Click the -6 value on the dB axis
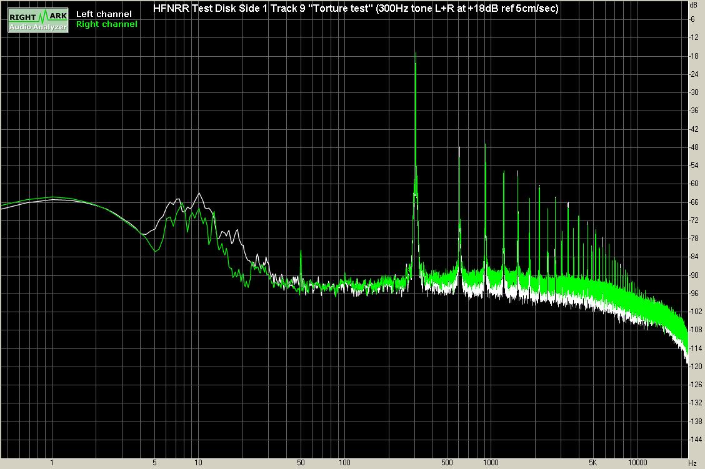Viewport: 705px width, 469px height. pyautogui.click(x=693, y=19)
